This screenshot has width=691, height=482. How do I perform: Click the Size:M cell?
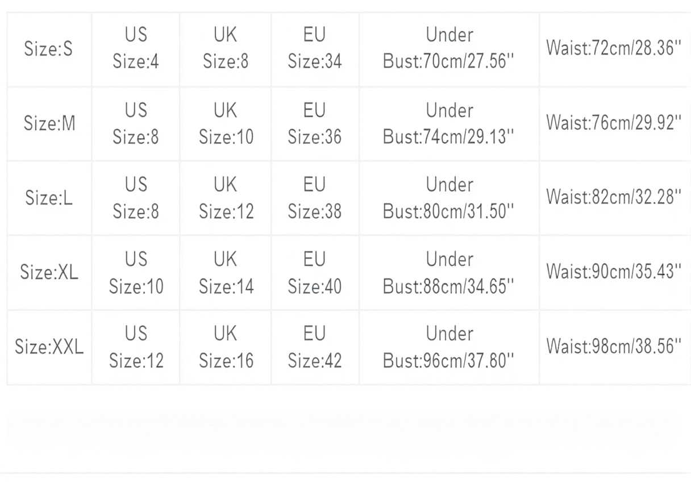(x=49, y=123)
